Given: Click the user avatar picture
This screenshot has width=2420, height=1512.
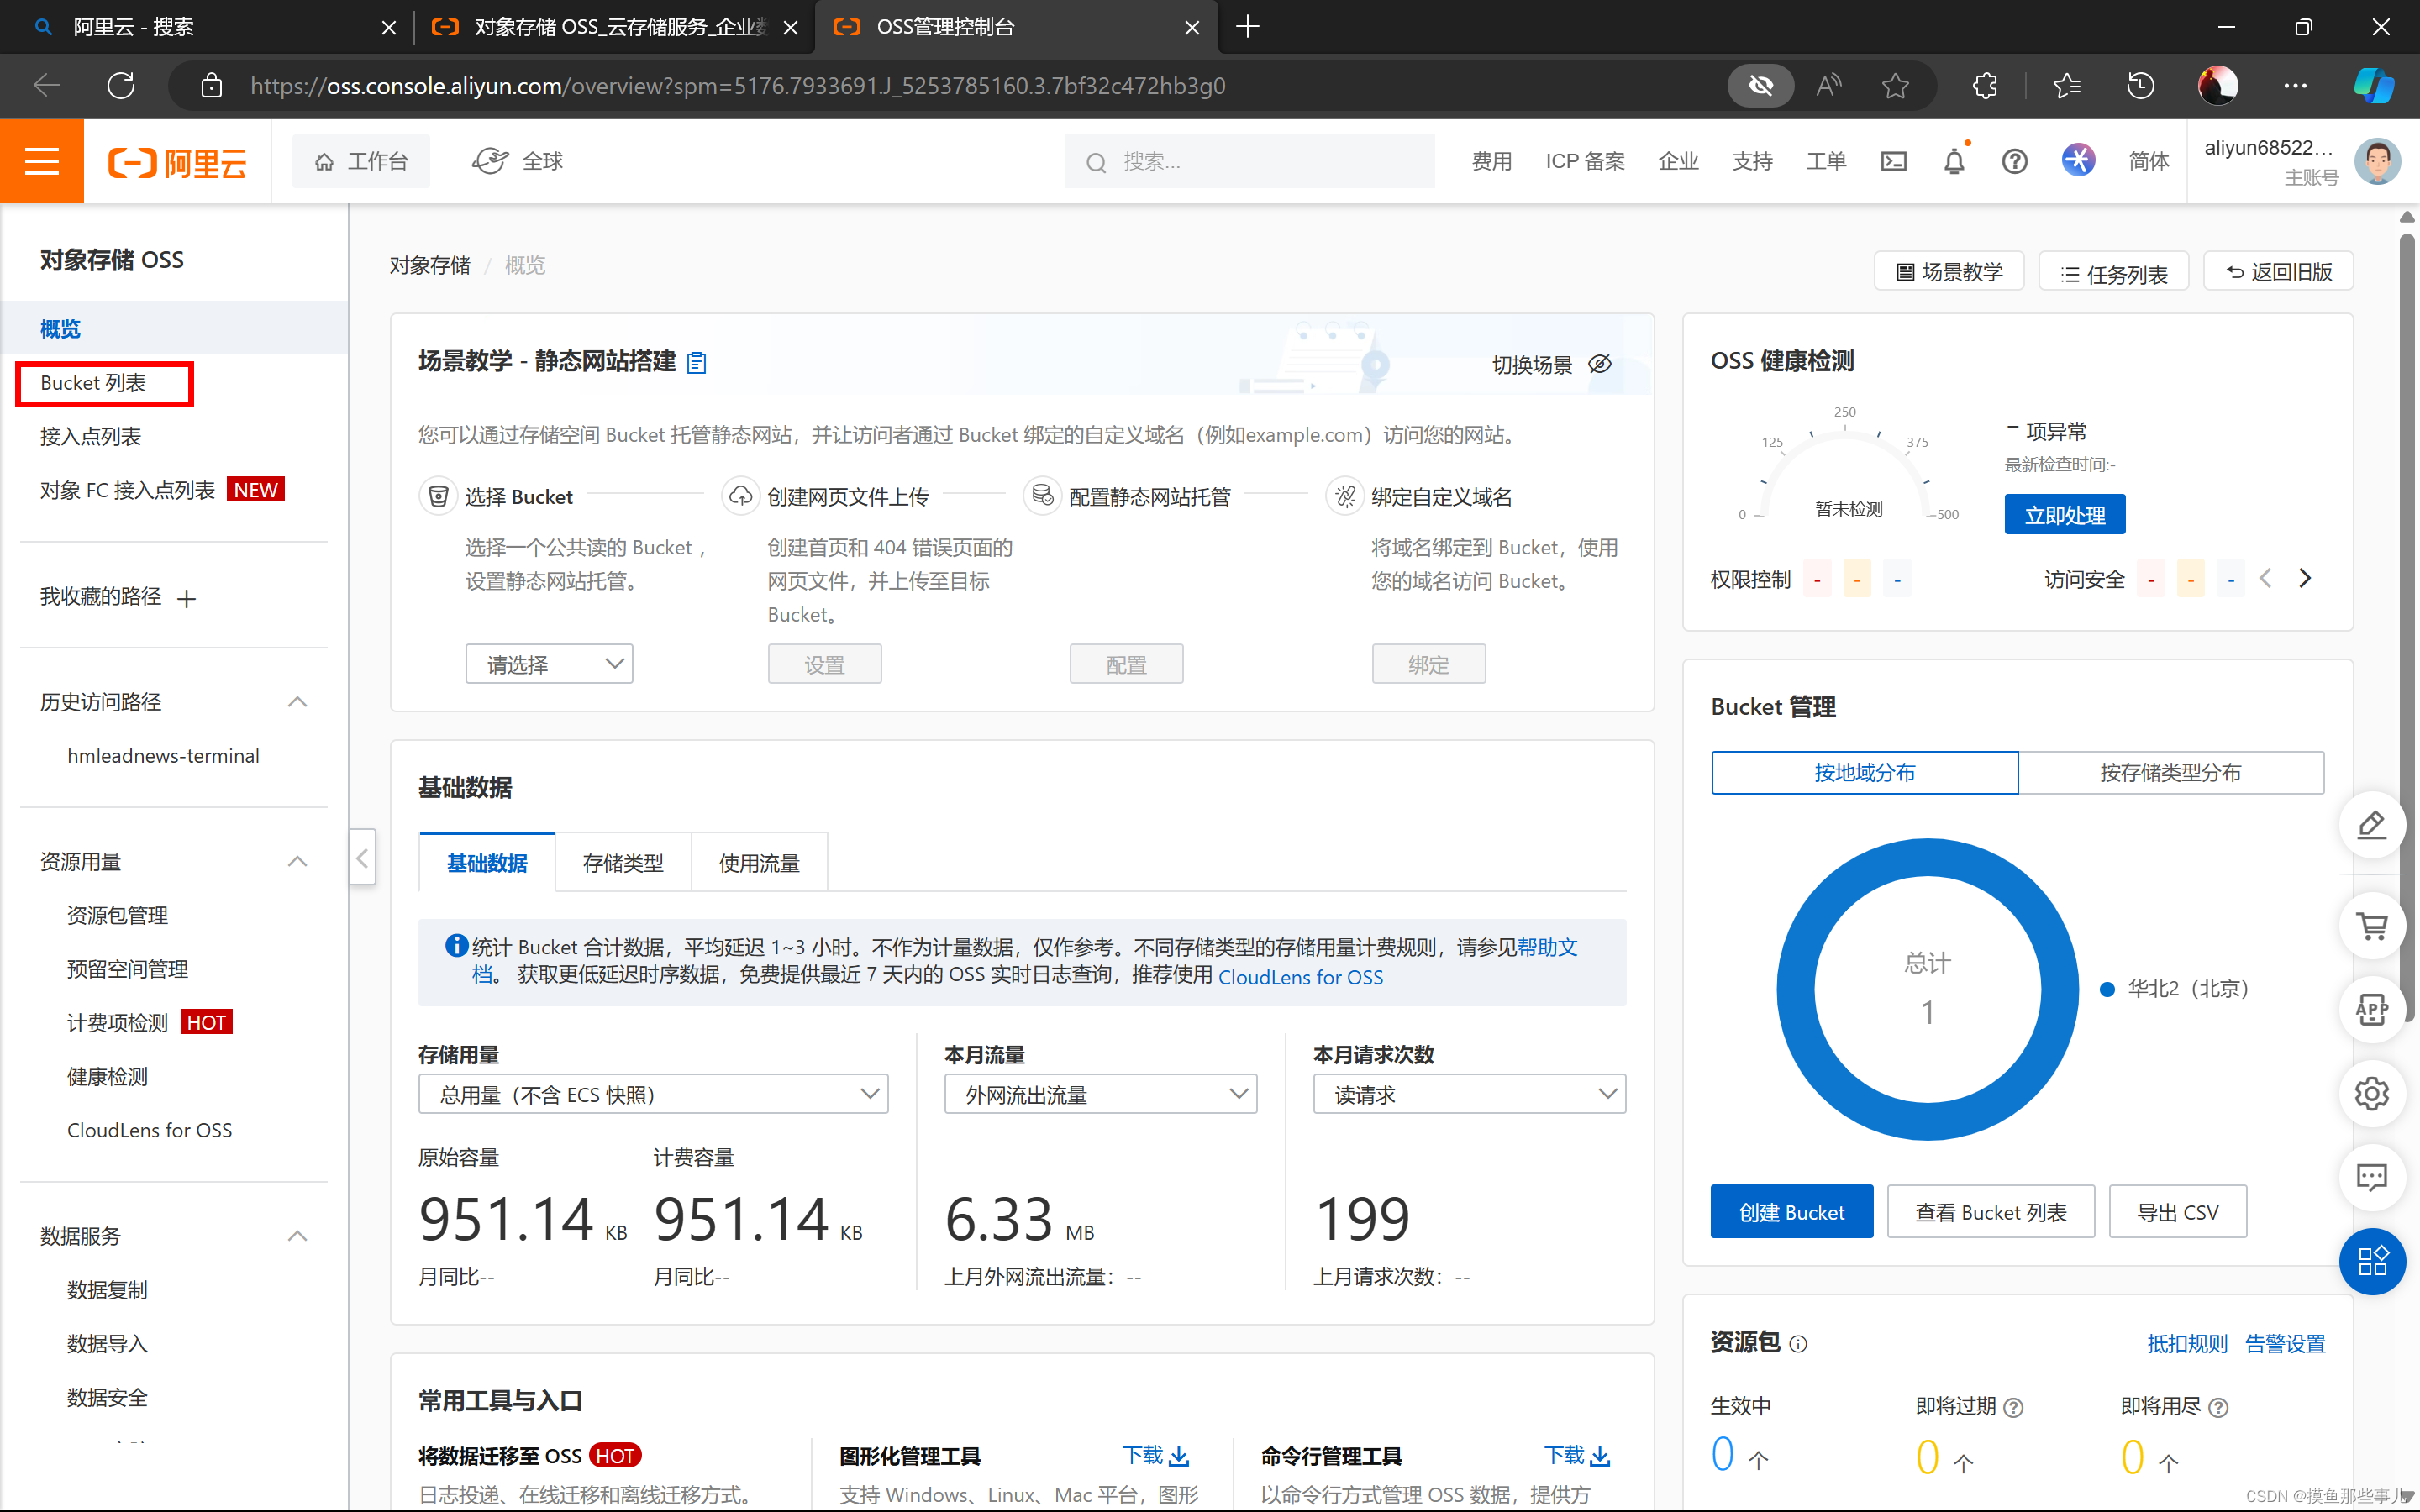Looking at the screenshot, I should coord(2377,161).
